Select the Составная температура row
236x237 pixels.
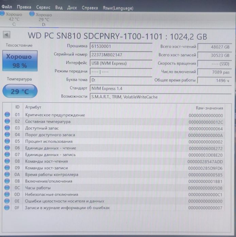(114, 122)
